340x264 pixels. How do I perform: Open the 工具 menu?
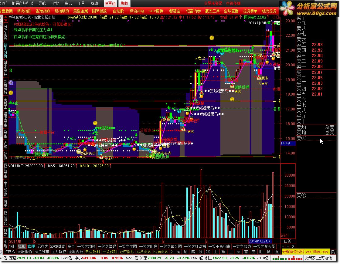(x=81, y=3)
